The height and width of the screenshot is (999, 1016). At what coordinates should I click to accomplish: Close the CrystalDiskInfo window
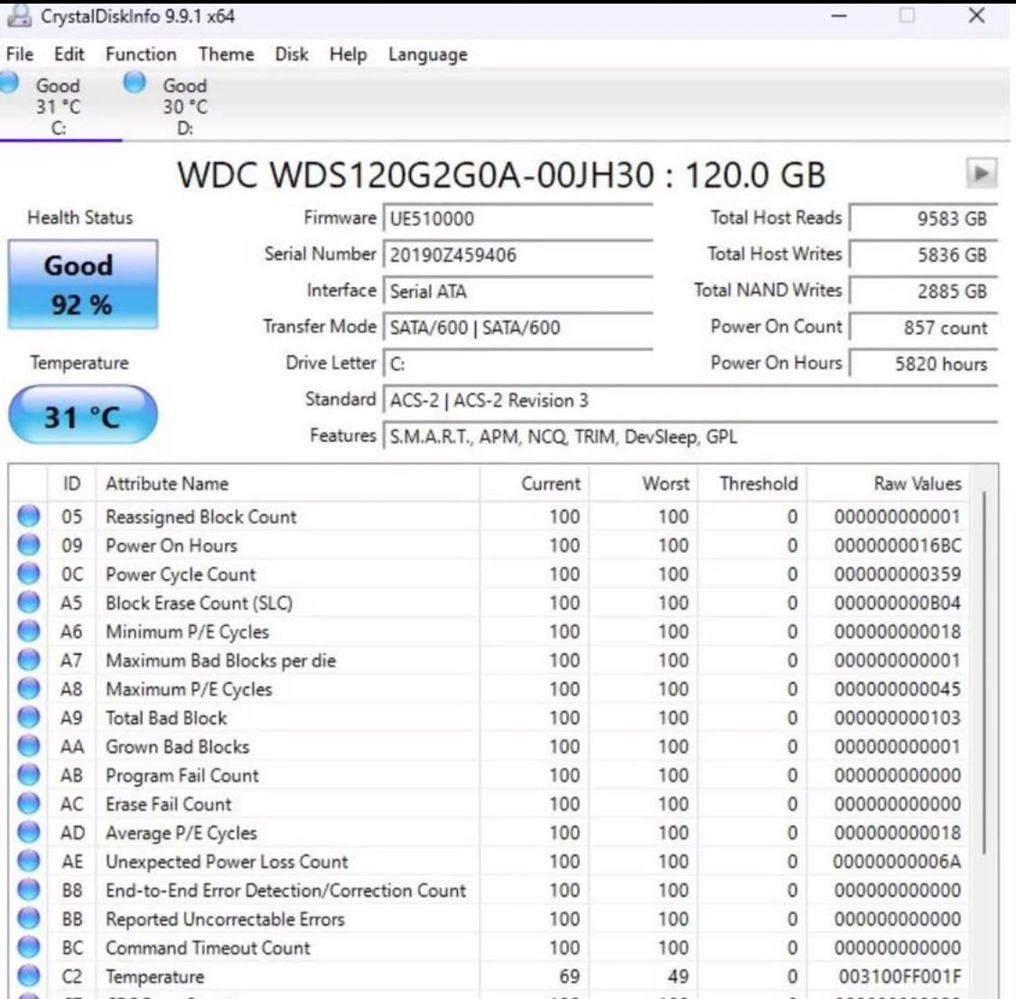pos(976,15)
